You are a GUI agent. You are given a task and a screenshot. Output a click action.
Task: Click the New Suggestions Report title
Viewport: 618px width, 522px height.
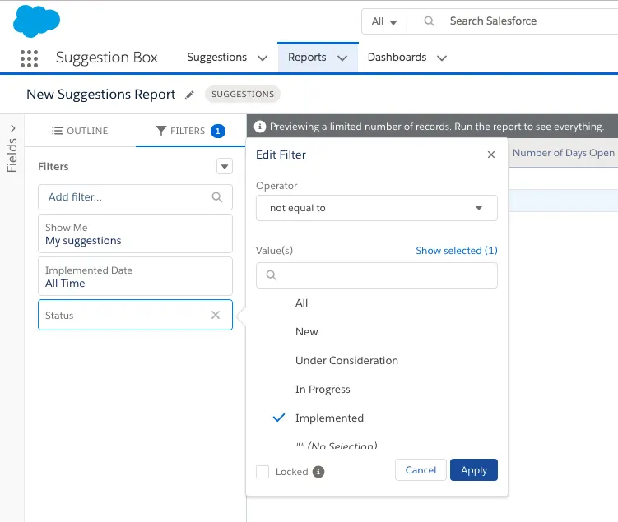(101, 95)
